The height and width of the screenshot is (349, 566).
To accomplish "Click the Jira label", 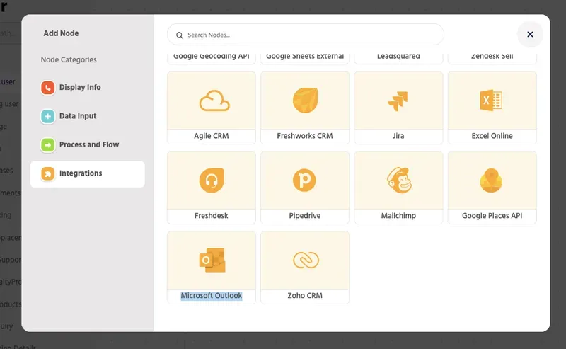I will 398,136.
